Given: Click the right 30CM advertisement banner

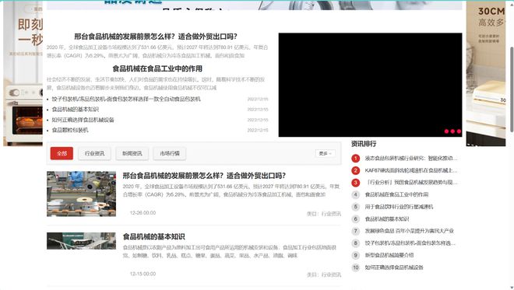Looking at the screenshot, I should 486,74.
